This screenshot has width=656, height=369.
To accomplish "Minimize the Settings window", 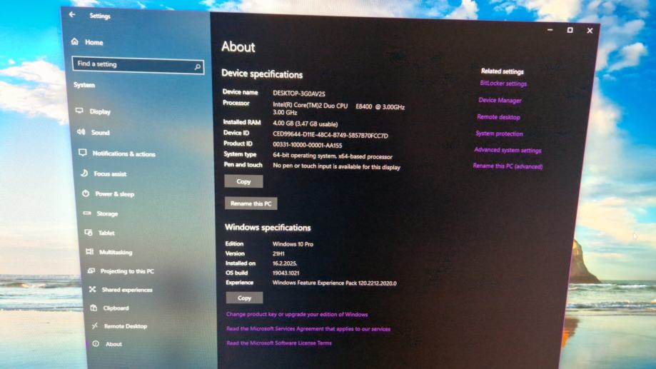I will coord(550,30).
